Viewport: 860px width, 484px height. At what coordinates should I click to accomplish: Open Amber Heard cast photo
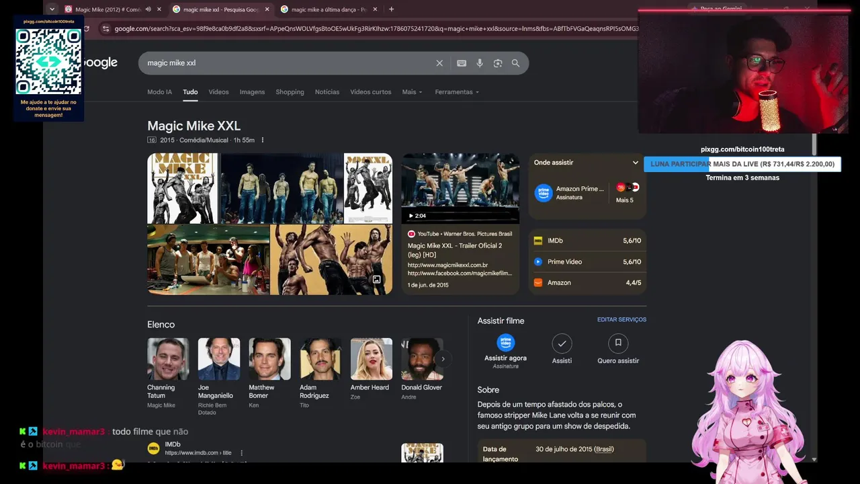pos(372,359)
